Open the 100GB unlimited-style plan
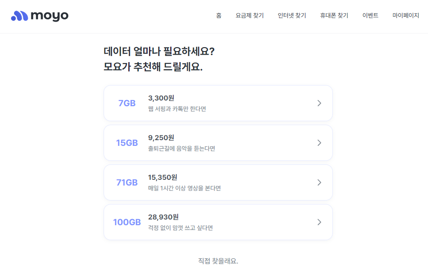Viewport: 428px width, 275px height. [218, 222]
